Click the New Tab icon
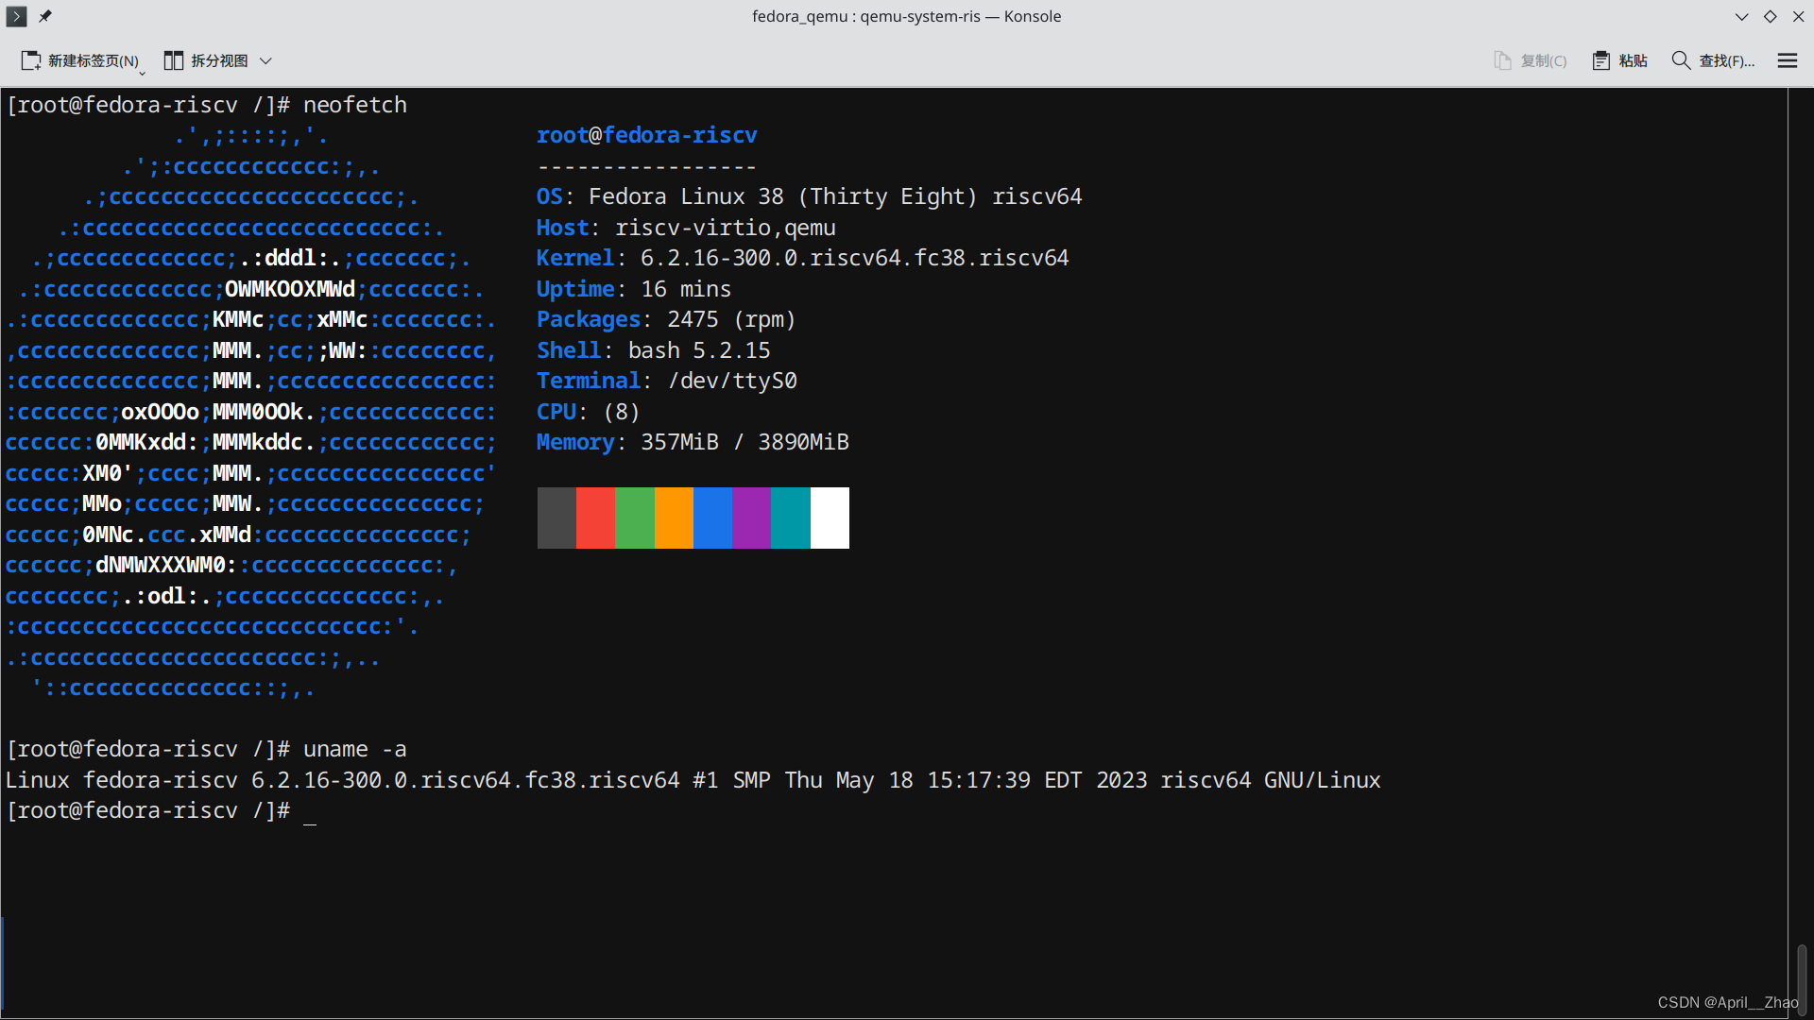Screen dimensions: 1814x1020 click(31, 60)
